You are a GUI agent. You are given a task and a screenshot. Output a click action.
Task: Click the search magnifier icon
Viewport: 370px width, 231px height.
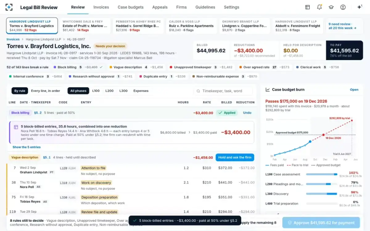click(x=198, y=91)
